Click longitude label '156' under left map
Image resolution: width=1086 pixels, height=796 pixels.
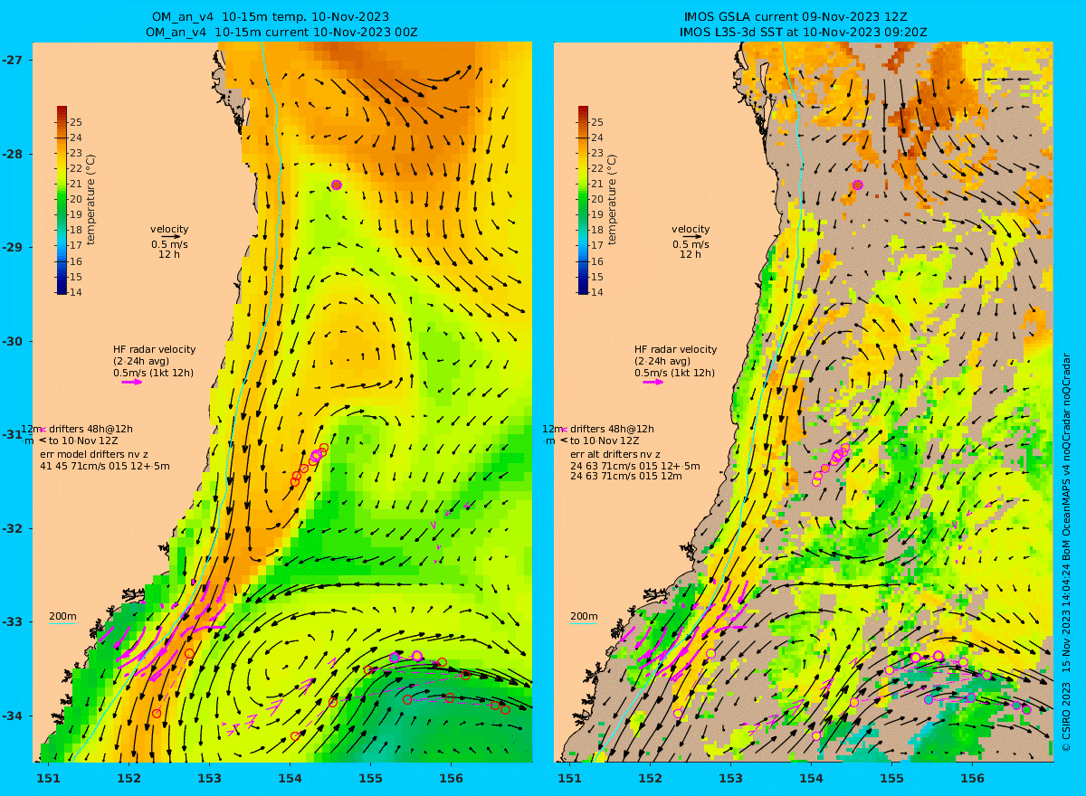[451, 777]
